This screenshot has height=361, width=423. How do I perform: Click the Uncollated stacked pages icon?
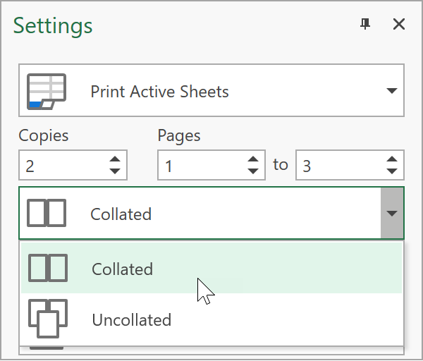click(47, 319)
